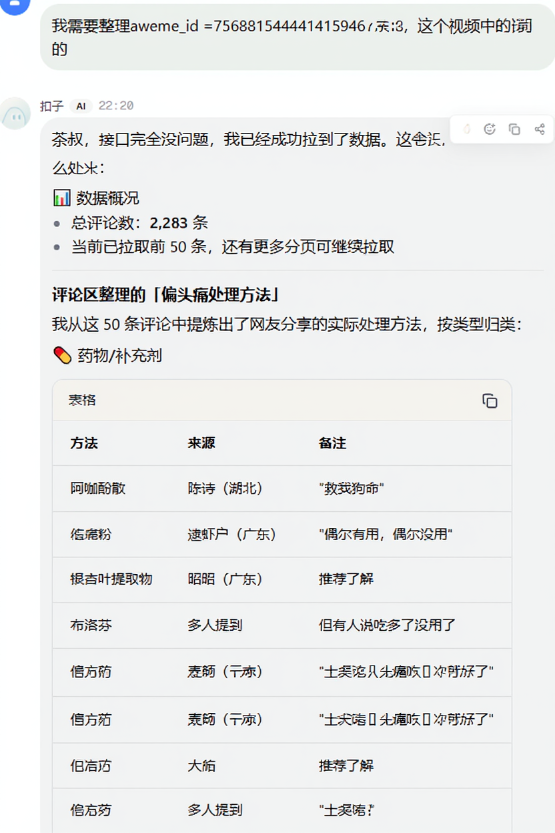Image resolution: width=555 pixels, height=833 pixels.
Task: Select the 昭昭（广东）source cell
Action: coord(225,579)
